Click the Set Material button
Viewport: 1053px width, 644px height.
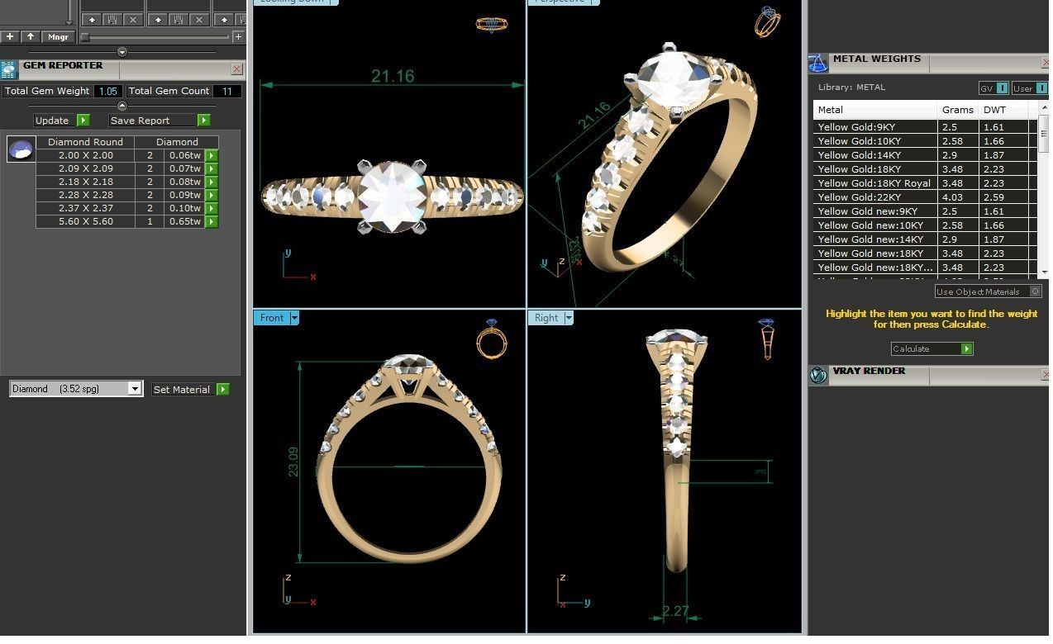[x=190, y=389]
